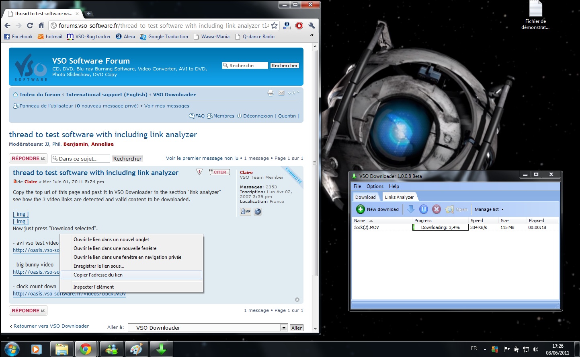Choose 'Ouvrir le lien dans un nouvel onglet'

click(x=131, y=239)
